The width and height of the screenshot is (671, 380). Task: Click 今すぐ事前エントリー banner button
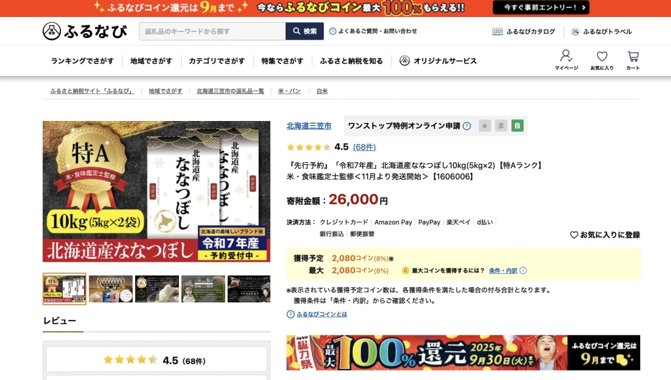(541, 7)
